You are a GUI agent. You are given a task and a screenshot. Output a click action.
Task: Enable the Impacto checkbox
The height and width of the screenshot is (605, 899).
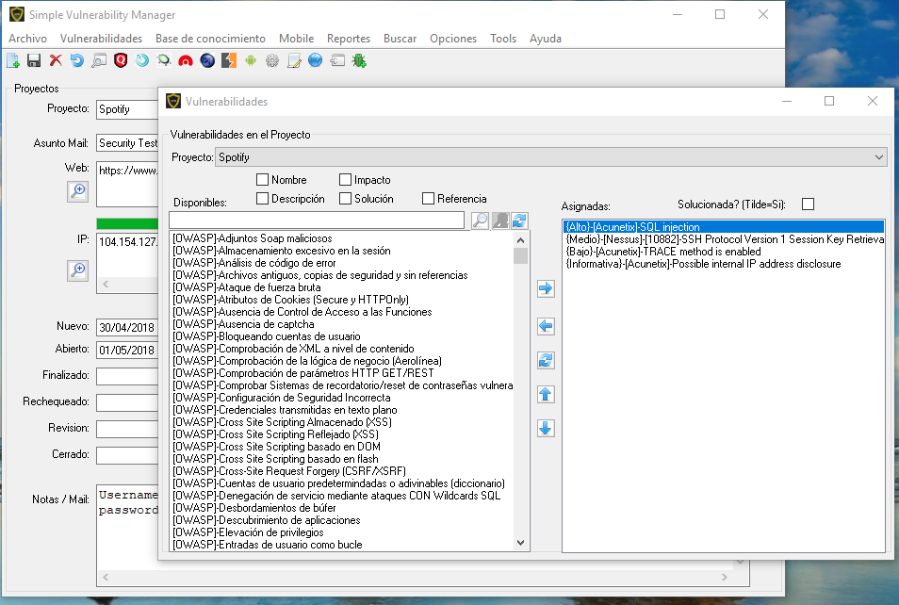tap(345, 179)
